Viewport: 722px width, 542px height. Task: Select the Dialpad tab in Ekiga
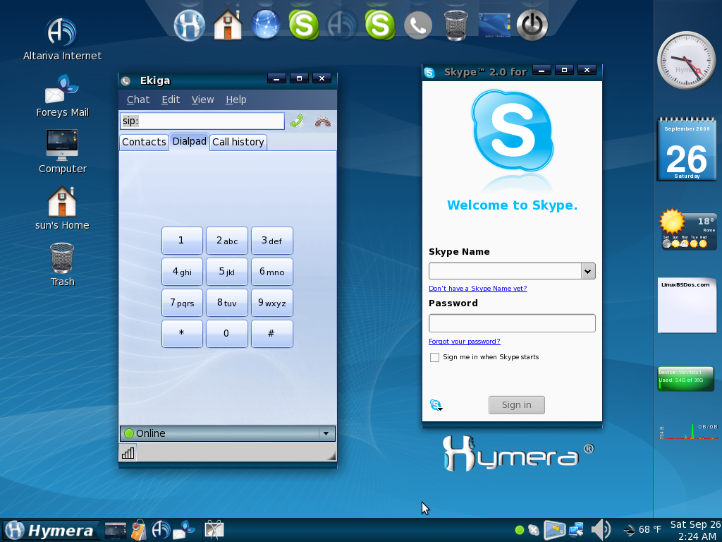tap(189, 141)
